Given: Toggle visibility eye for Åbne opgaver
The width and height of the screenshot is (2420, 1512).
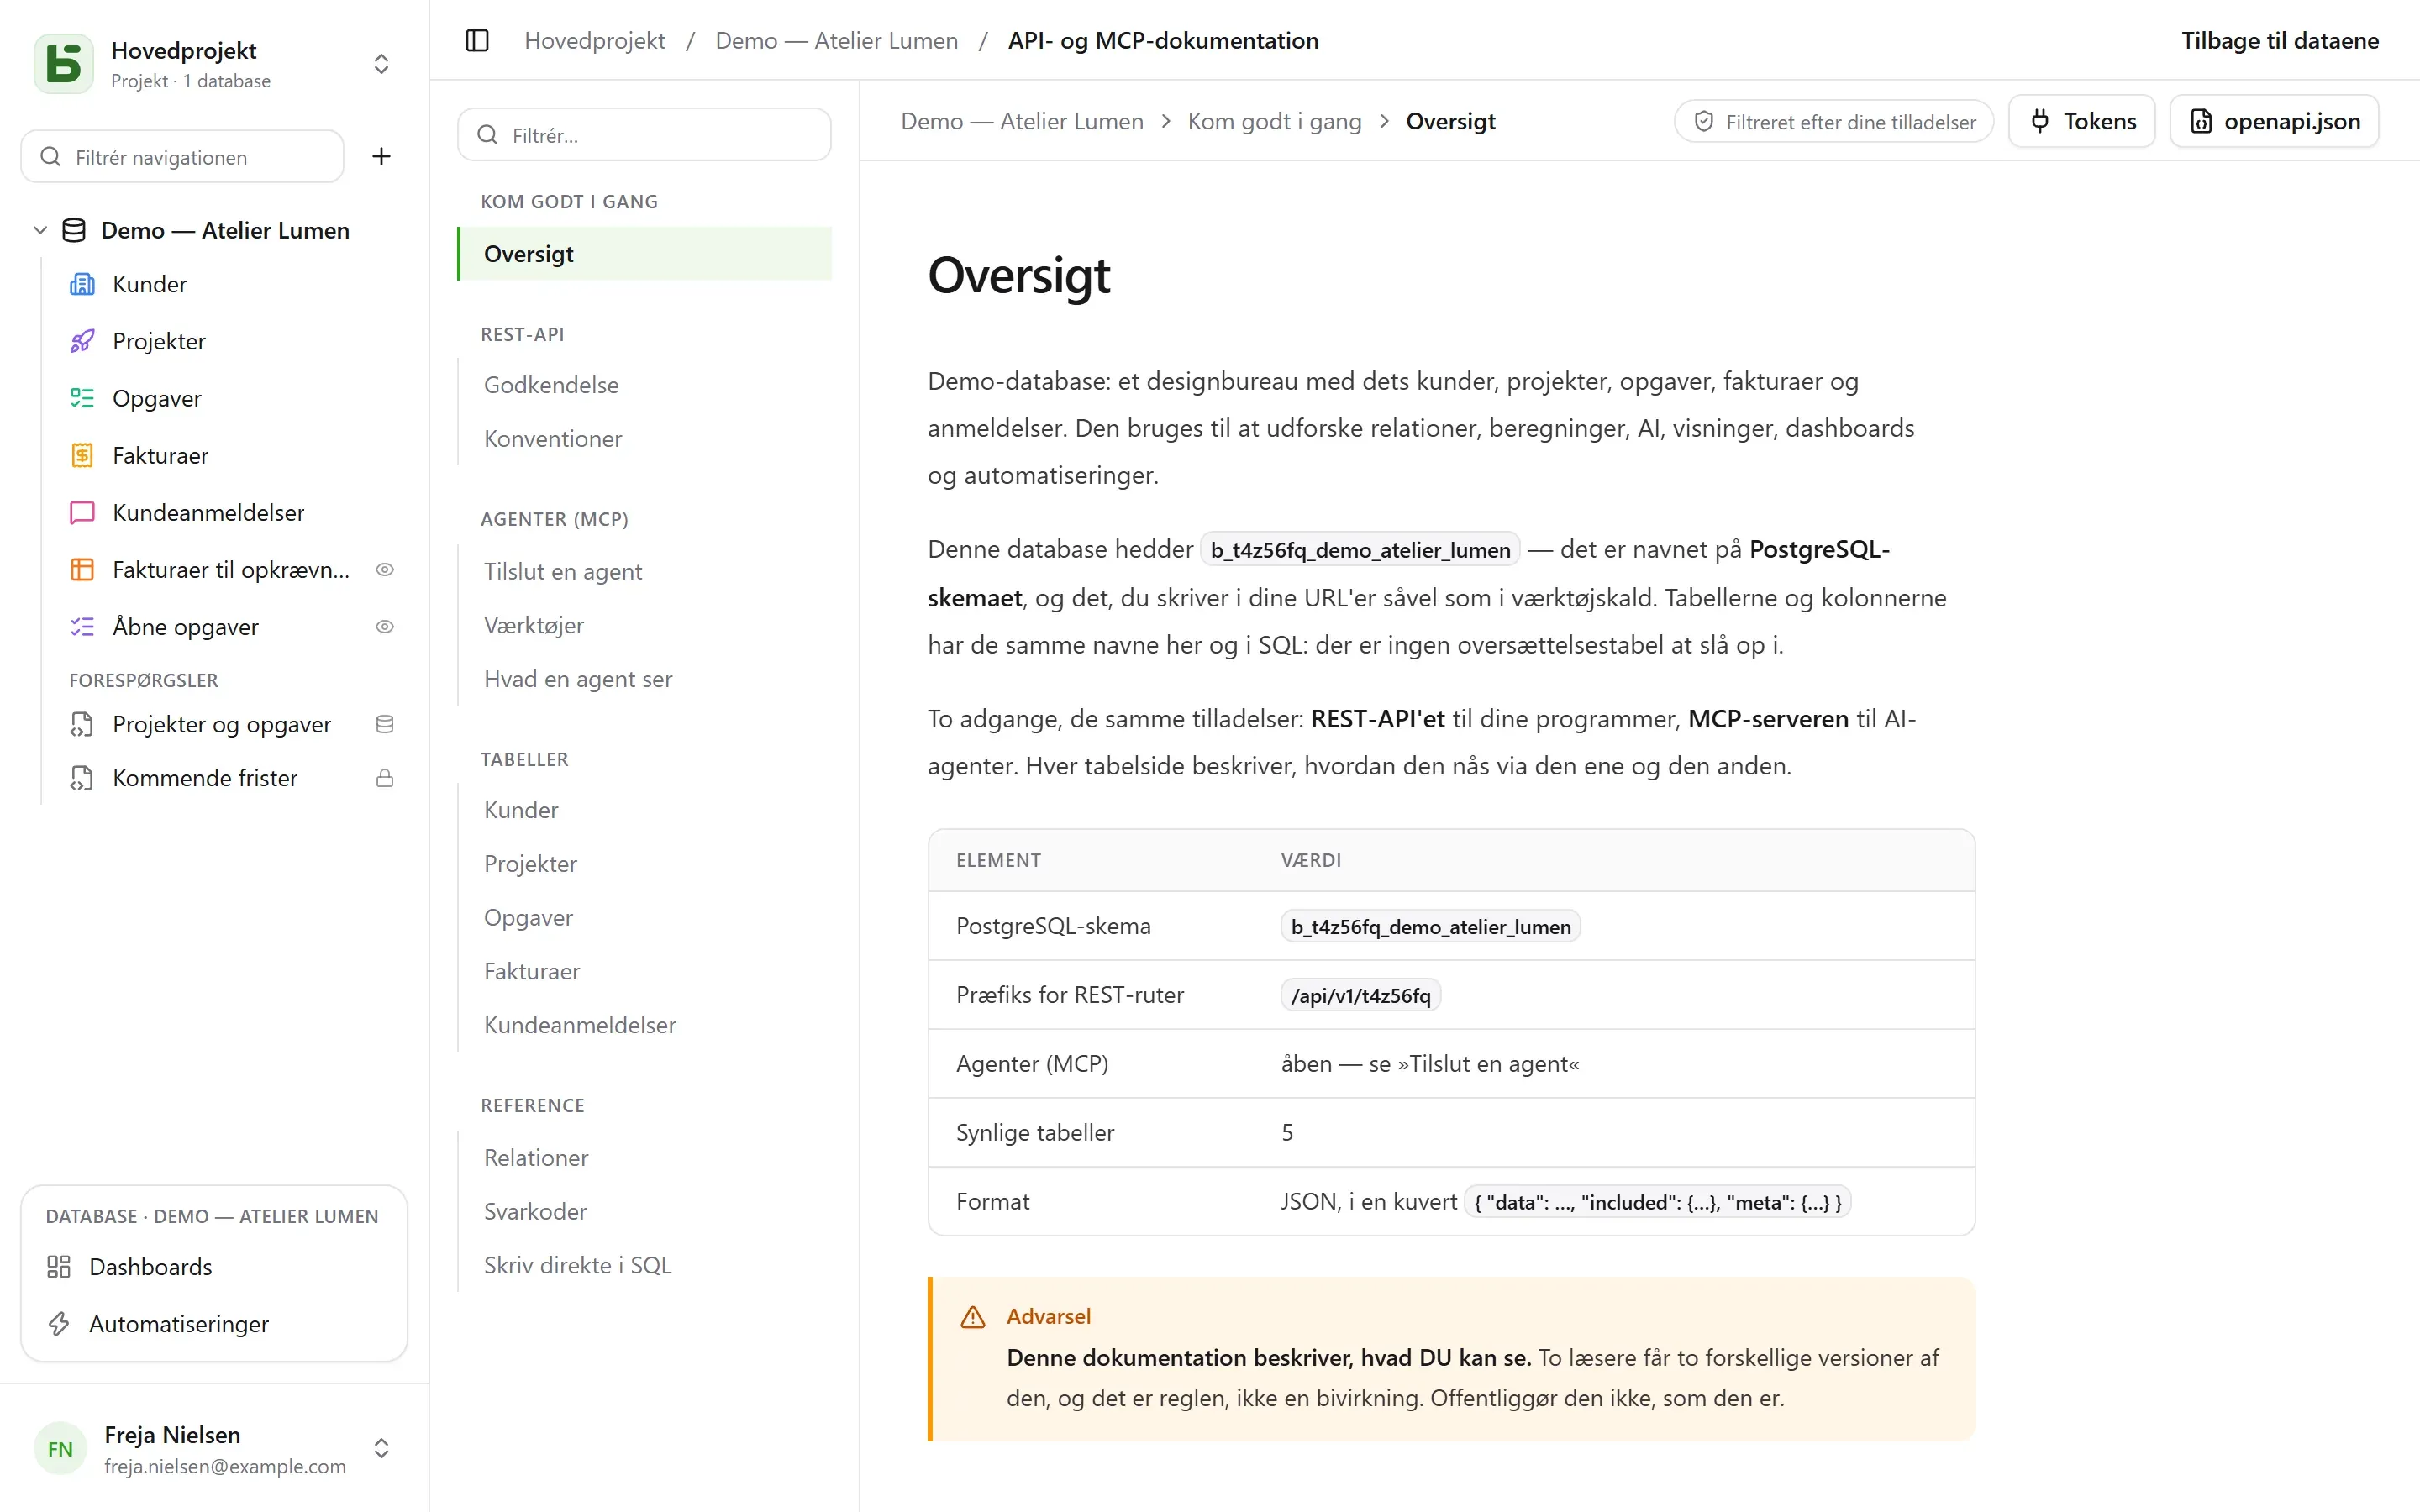Looking at the screenshot, I should click(384, 626).
